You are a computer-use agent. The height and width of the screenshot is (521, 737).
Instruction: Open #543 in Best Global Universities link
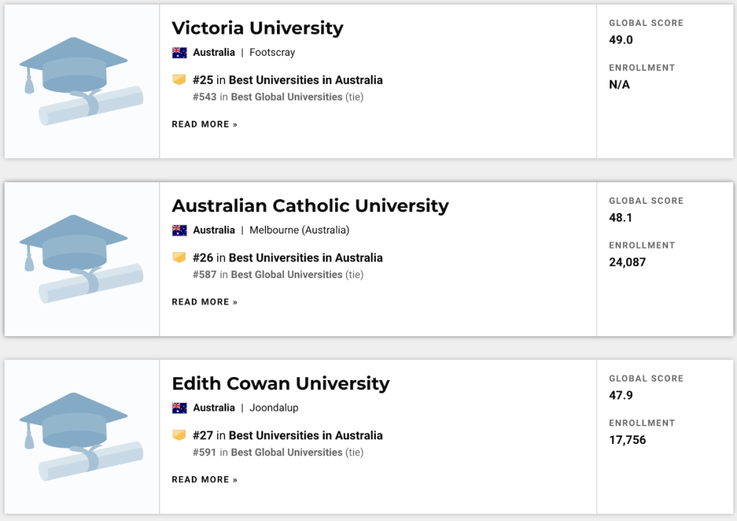[268, 97]
